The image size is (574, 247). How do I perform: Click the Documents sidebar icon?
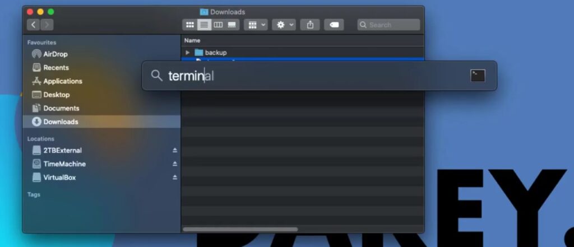click(x=36, y=108)
